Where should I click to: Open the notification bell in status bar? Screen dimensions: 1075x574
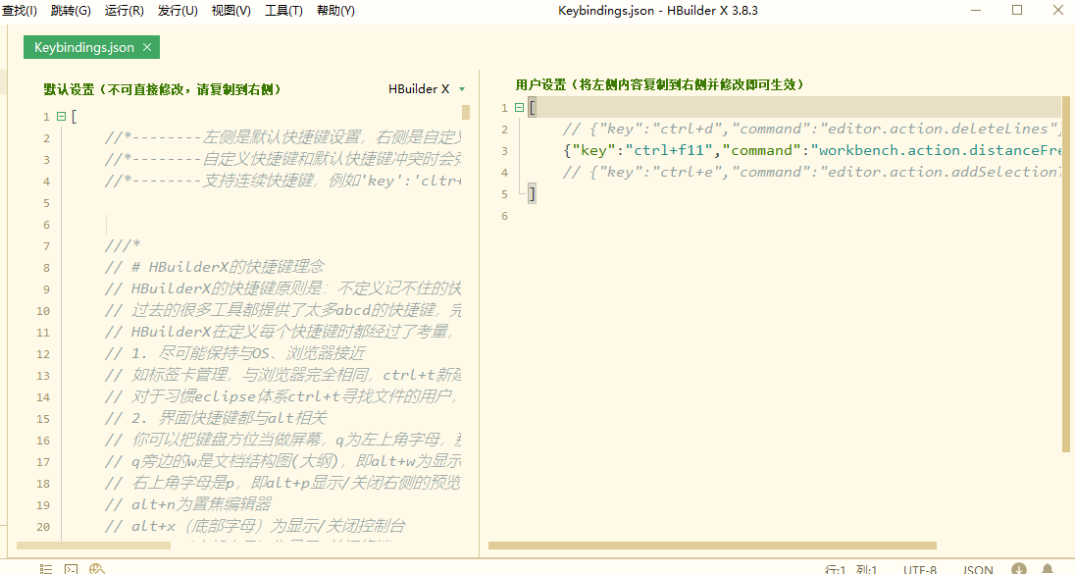[x=1048, y=568]
